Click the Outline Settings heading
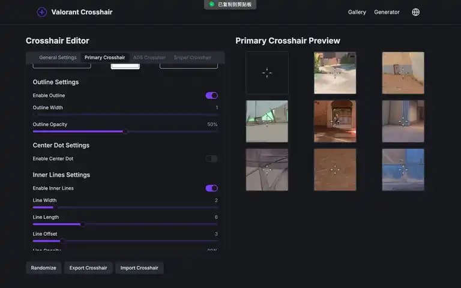Image resolution: width=461 pixels, height=288 pixels. 56,82
